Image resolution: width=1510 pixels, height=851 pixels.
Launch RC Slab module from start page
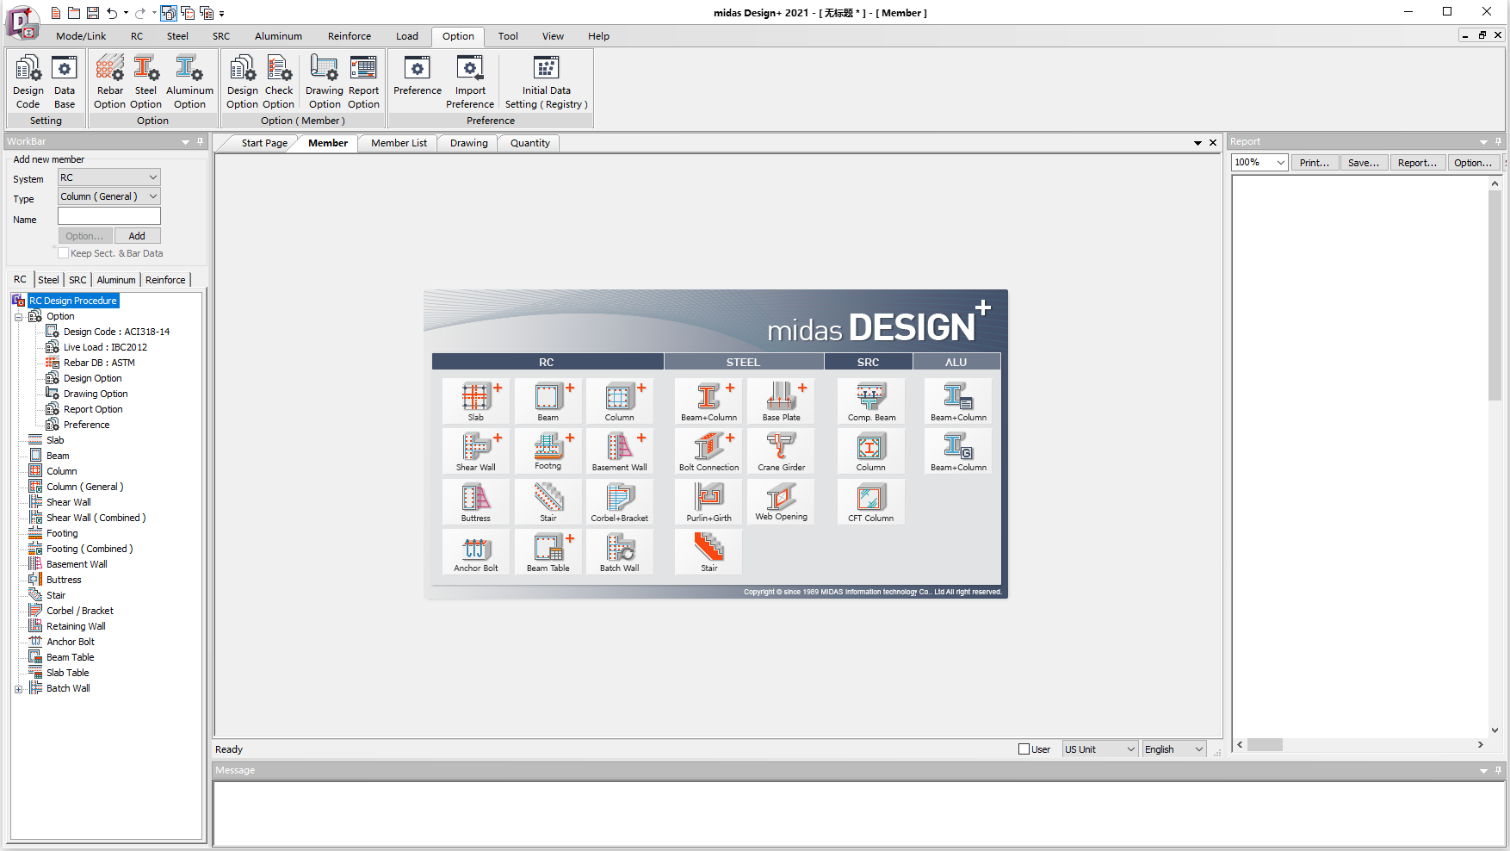coord(476,401)
